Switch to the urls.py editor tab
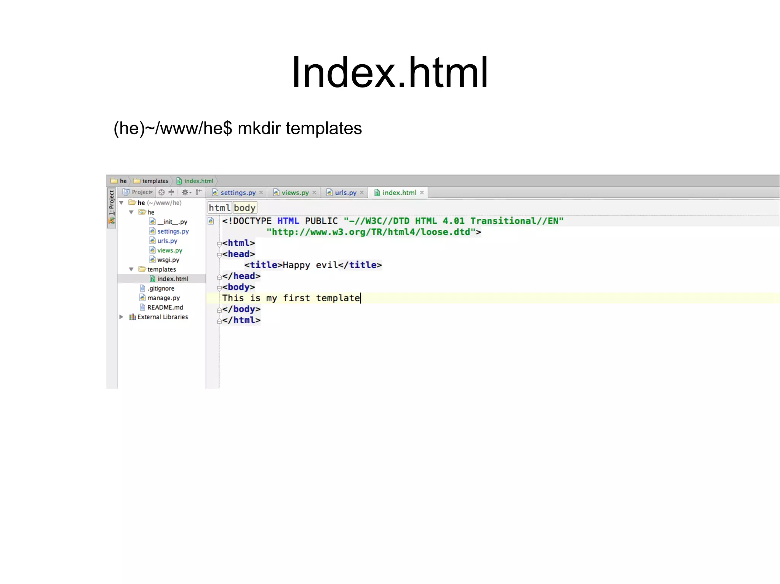 pos(345,193)
